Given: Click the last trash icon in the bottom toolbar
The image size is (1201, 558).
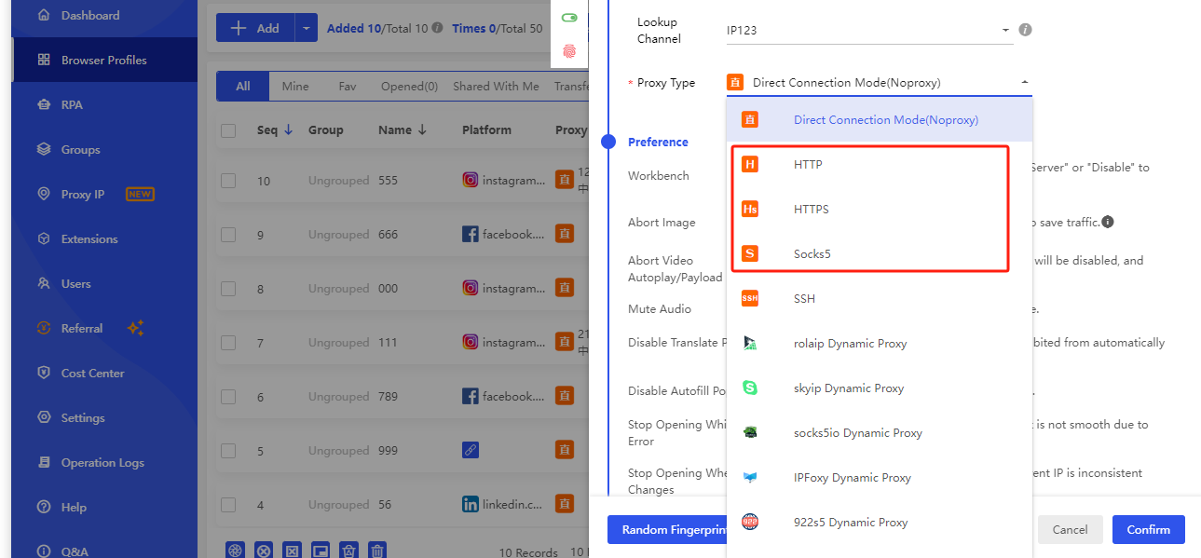Looking at the screenshot, I should pos(376,551).
